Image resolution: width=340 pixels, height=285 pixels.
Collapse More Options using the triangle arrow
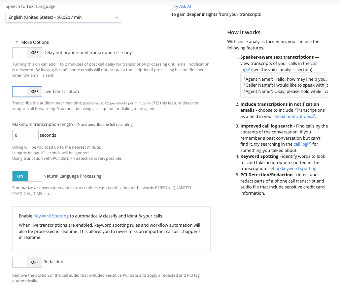click(x=17, y=42)
